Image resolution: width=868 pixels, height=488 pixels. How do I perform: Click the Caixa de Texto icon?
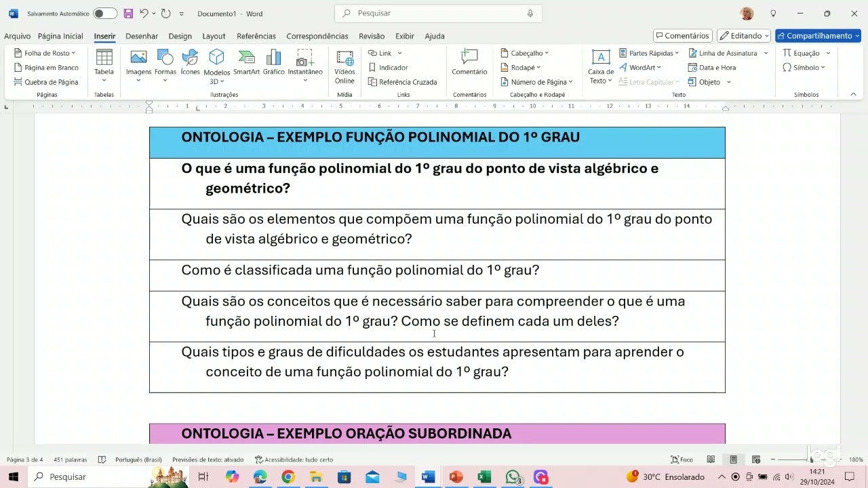click(x=601, y=58)
